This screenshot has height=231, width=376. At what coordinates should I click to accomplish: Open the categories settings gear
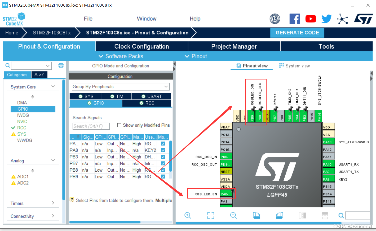61,65
